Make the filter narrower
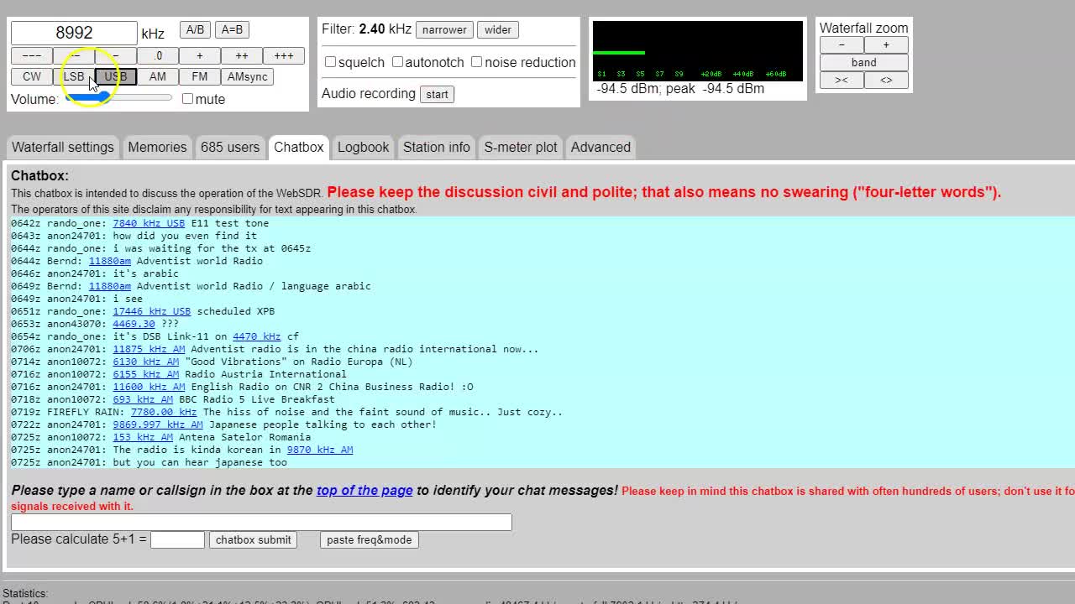Image resolution: width=1075 pixels, height=604 pixels. [444, 29]
